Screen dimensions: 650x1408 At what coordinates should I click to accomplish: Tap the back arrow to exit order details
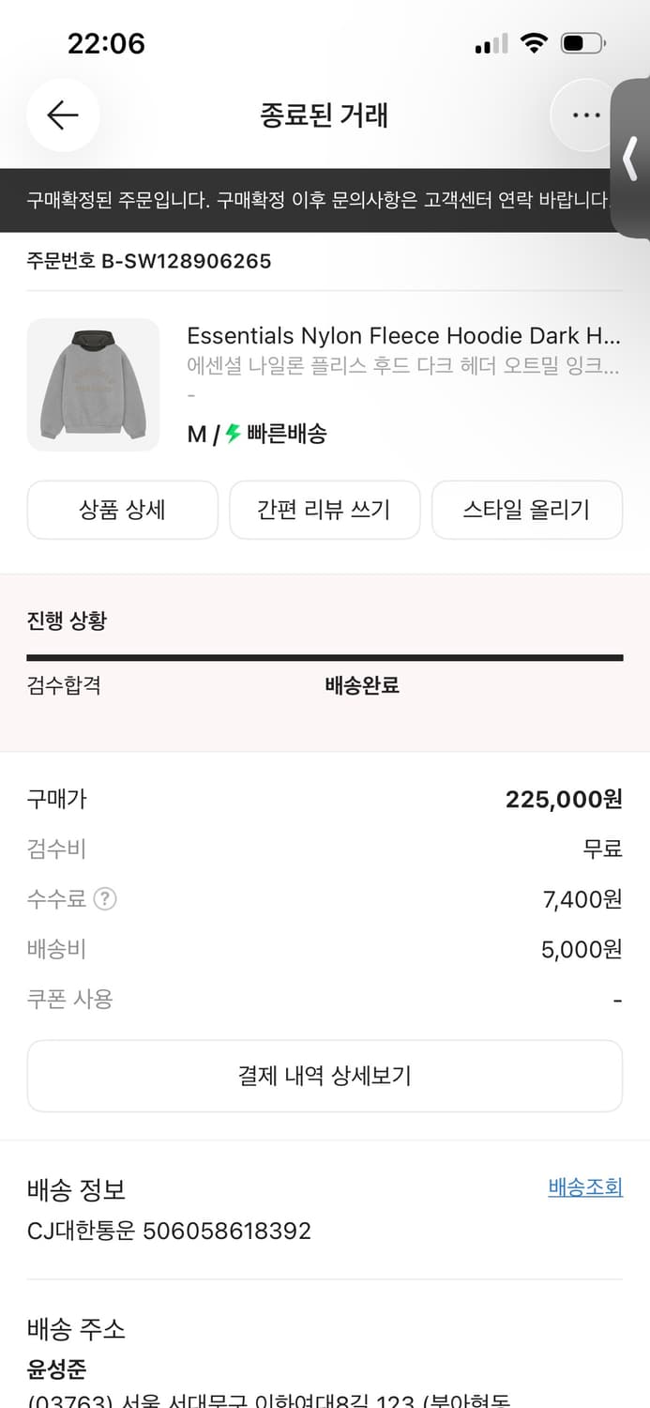pos(62,115)
